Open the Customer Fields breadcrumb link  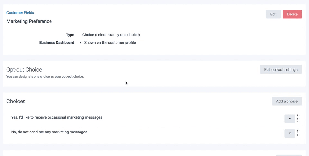click(x=20, y=13)
